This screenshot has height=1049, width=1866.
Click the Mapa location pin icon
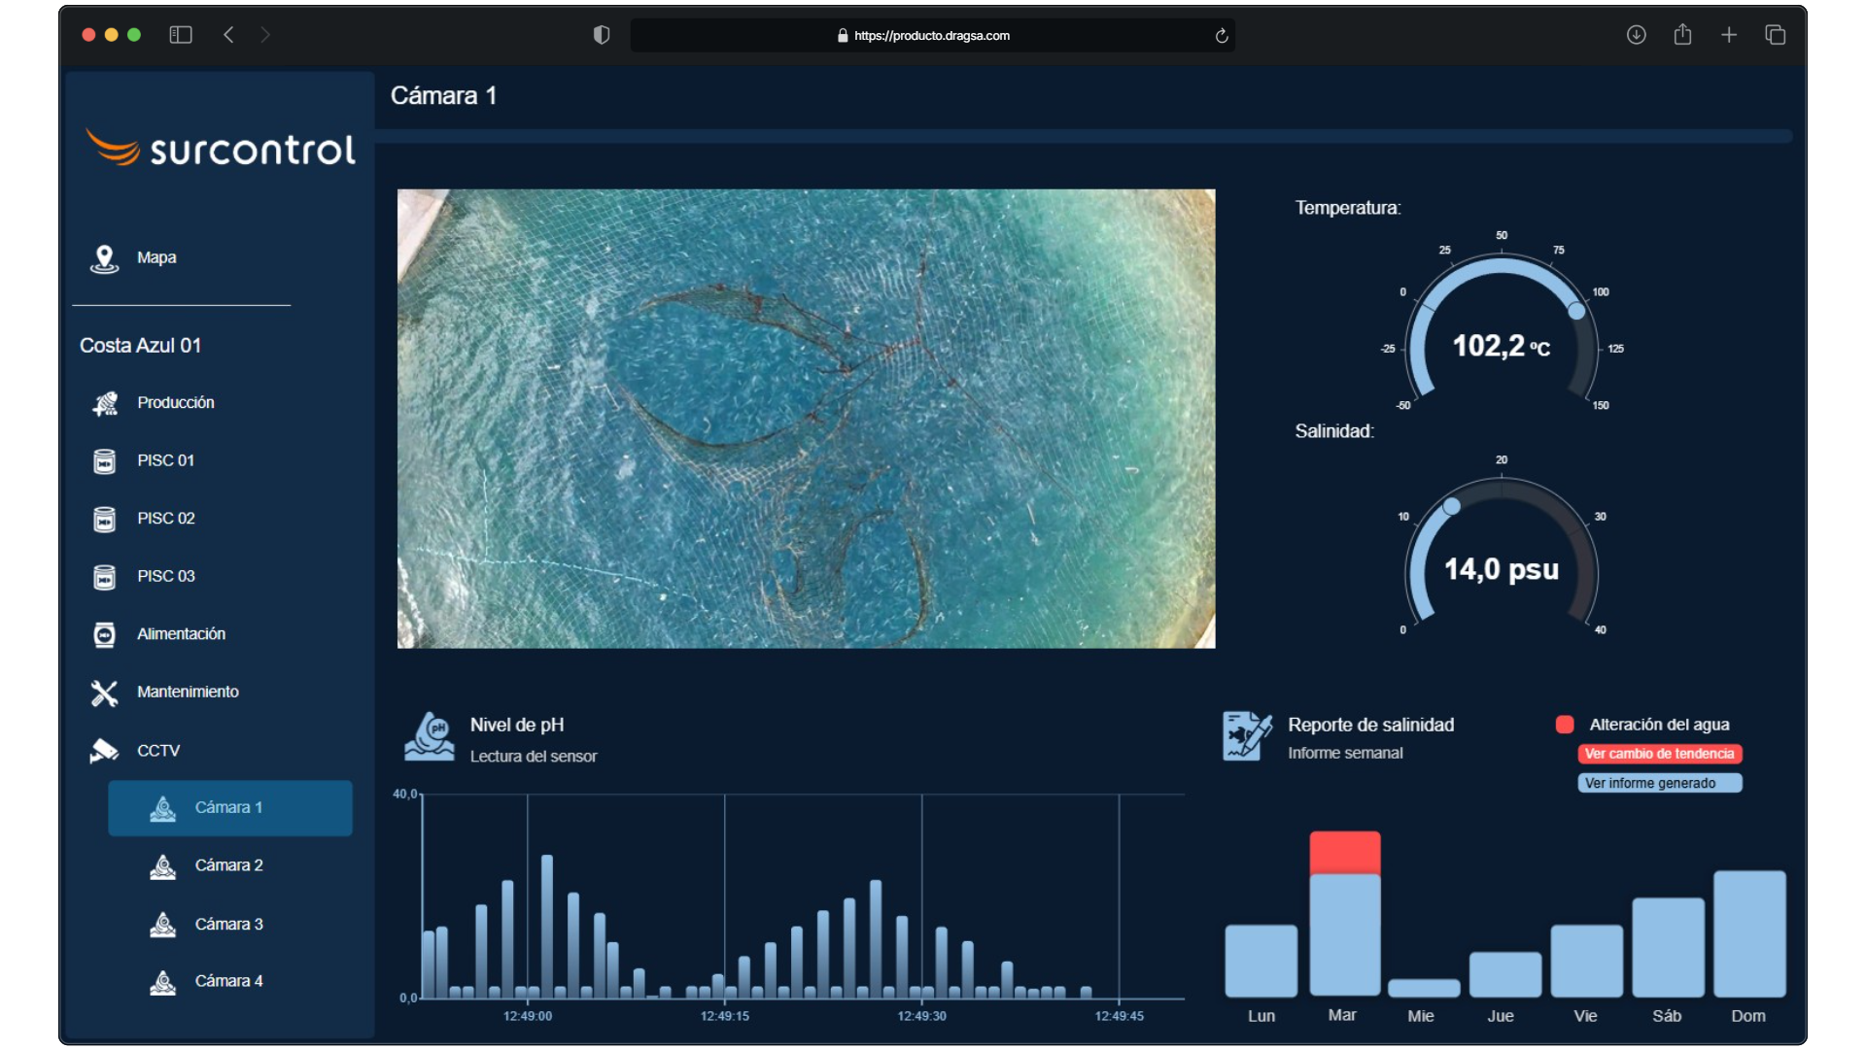pos(104,258)
